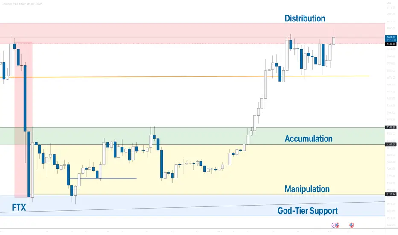Image resolution: width=398 pixels, height=235 pixels.
Task: Click the latest candle at the right edge
Action: (334, 41)
